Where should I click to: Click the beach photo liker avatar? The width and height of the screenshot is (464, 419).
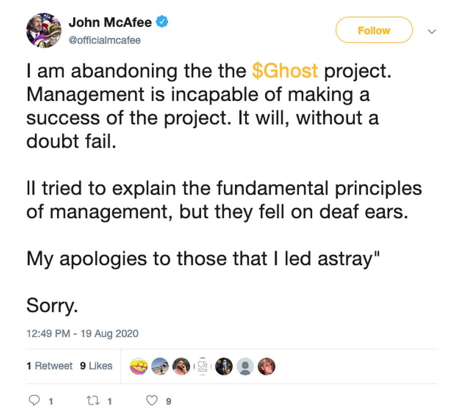coord(160,366)
